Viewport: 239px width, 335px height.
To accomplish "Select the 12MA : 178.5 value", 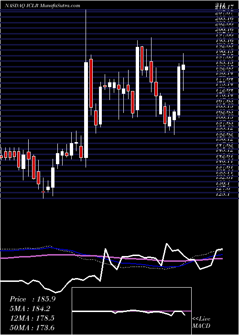I will click(x=32, y=318).
